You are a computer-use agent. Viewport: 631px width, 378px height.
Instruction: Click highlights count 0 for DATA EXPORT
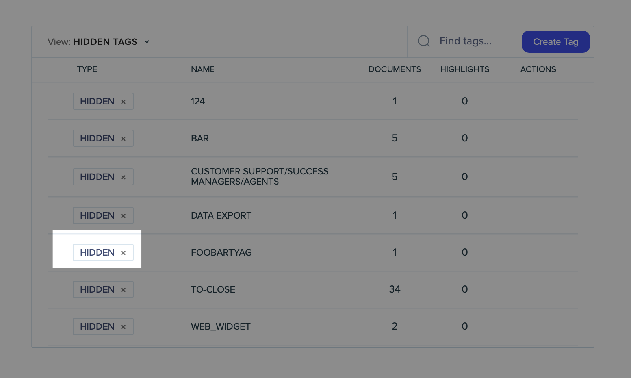pyautogui.click(x=465, y=215)
